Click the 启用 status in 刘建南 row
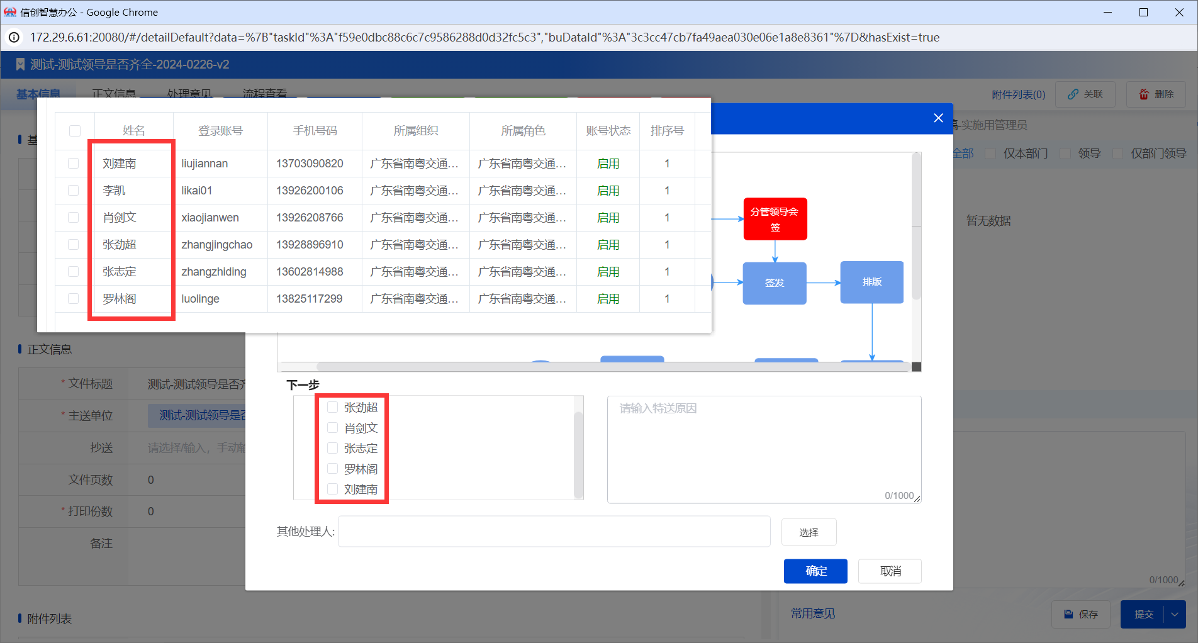The width and height of the screenshot is (1198, 643). tap(608, 164)
